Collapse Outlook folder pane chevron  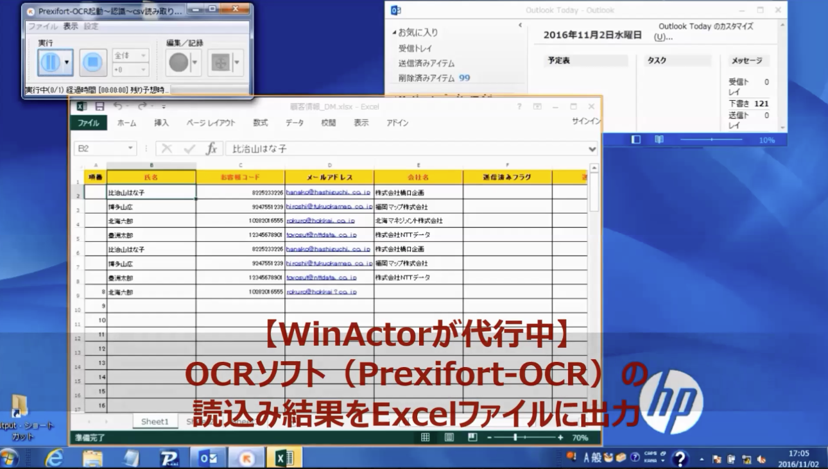pyautogui.click(x=520, y=26)
